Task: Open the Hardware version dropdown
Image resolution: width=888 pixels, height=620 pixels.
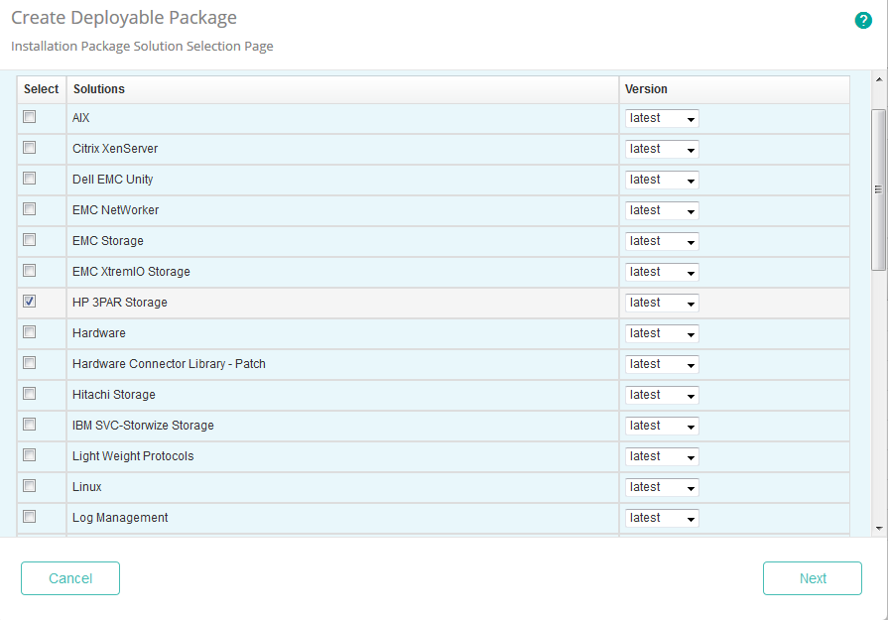Action: (662, 333)
